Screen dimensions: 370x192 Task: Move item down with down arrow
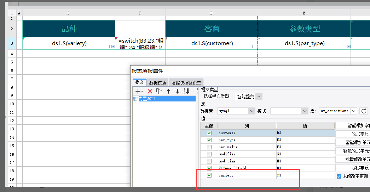178,91
